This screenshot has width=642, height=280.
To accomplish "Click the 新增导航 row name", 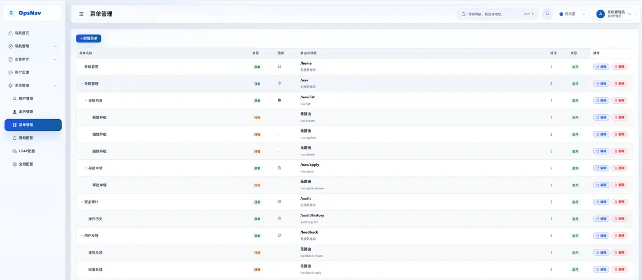I will [99, 117].
